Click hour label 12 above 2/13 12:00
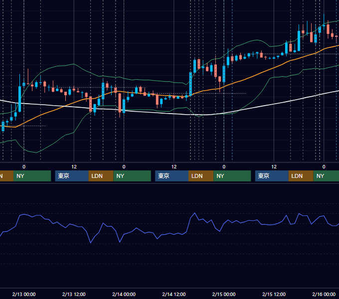339x299 pixels. tap(74, 167)
